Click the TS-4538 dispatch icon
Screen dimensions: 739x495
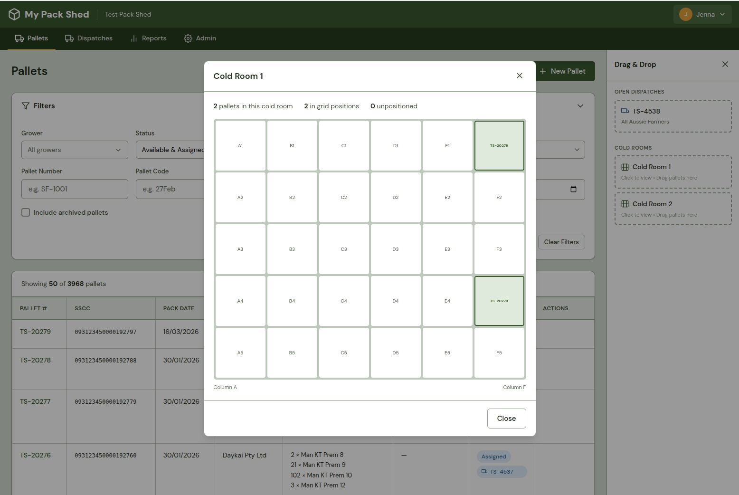coord(625,111)
